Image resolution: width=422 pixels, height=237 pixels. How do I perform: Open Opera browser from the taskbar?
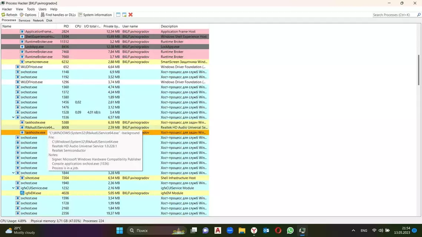click(x=278, y=231)
